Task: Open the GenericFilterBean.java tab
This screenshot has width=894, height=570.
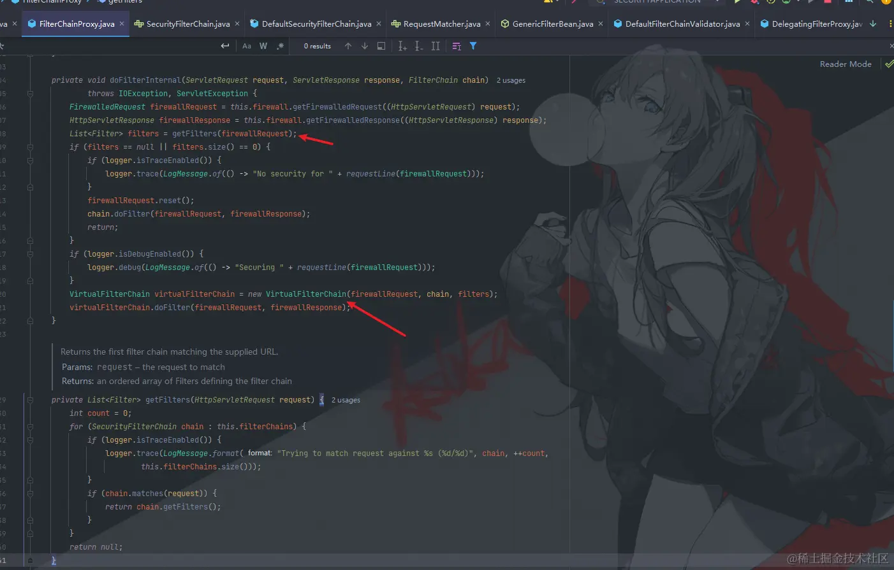Action: (553, 24)
